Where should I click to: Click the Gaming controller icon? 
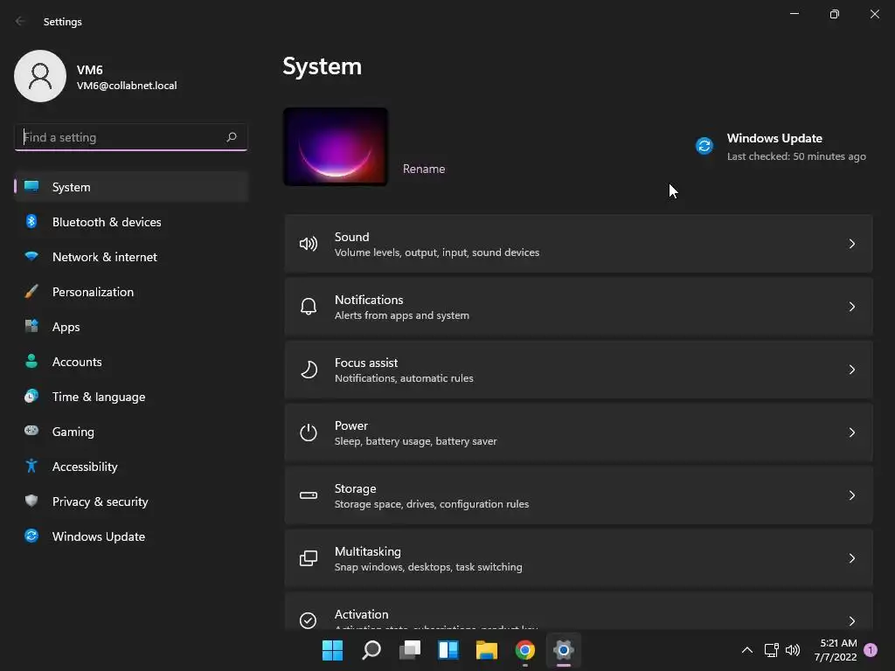click(31, 431)
